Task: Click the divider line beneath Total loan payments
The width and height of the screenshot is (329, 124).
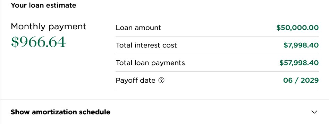Action: coord(217,72)
